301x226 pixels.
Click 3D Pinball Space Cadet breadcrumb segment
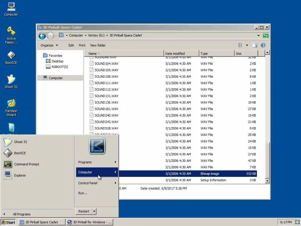(x=126, y=35)
